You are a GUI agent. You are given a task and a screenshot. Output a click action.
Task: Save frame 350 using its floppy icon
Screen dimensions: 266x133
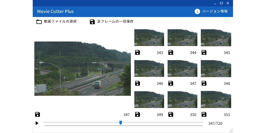coord(171,114)
